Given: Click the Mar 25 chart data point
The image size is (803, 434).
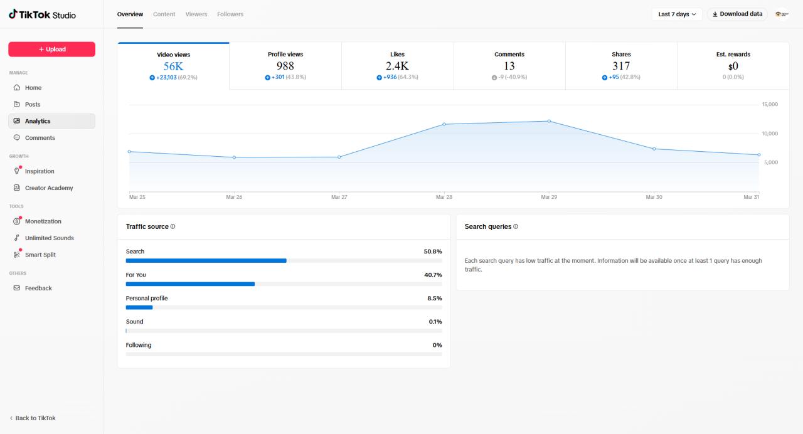Looking at the screenshot, I should tap(129, 151).
